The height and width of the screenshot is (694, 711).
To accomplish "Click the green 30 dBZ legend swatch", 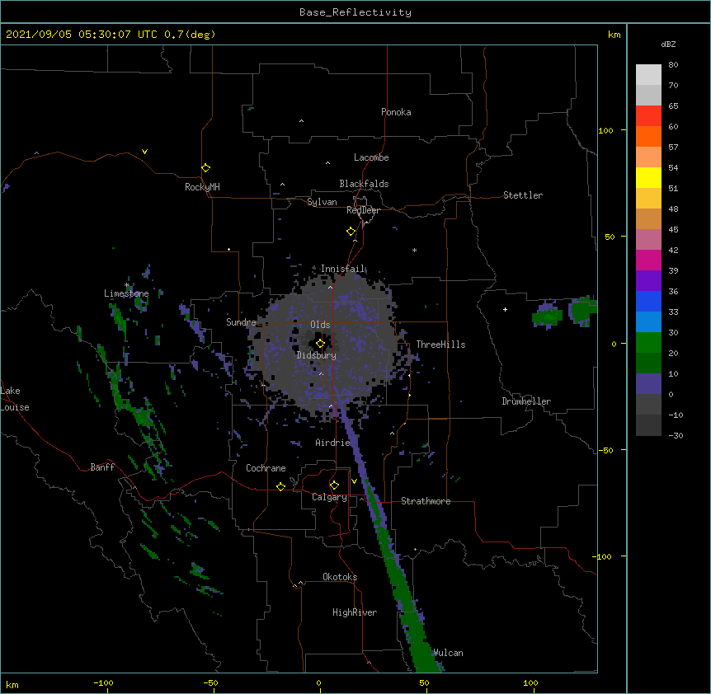I will [648, 343].
